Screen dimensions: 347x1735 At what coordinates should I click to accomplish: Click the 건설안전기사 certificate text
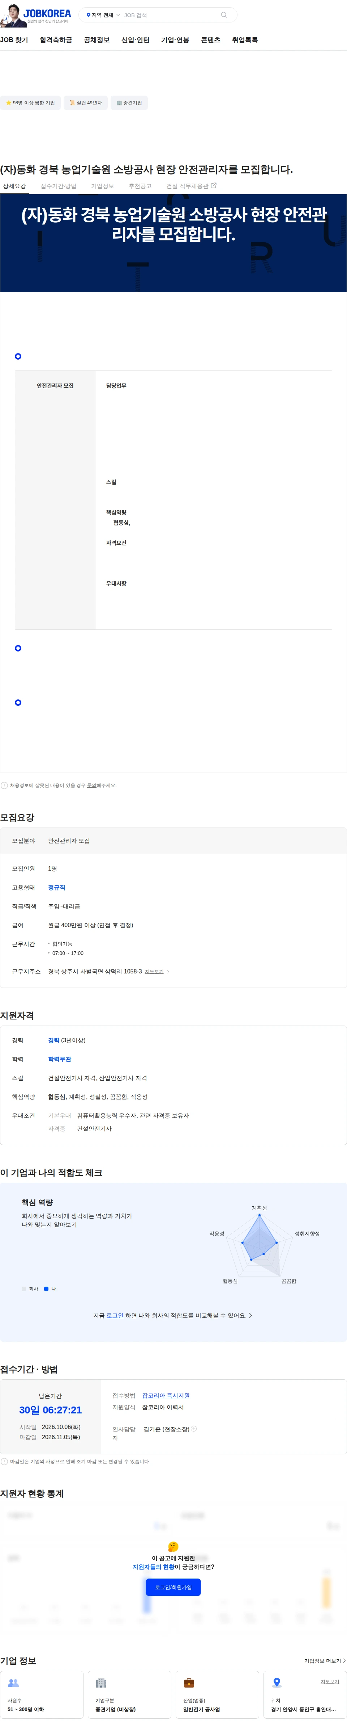(x=94, y=1129)
